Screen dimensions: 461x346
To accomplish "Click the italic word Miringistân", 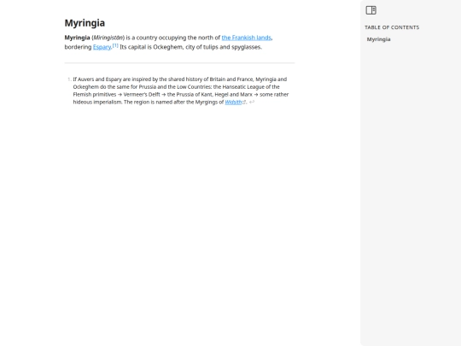I will (x=108, y=38).
